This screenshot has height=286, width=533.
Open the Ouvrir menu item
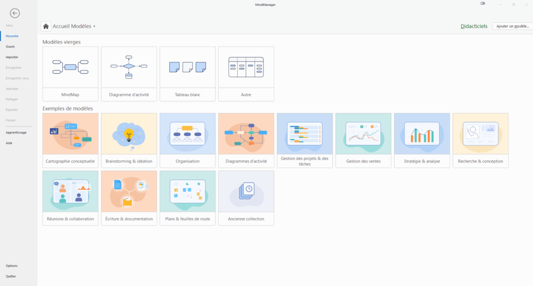(x=10, y=47)
